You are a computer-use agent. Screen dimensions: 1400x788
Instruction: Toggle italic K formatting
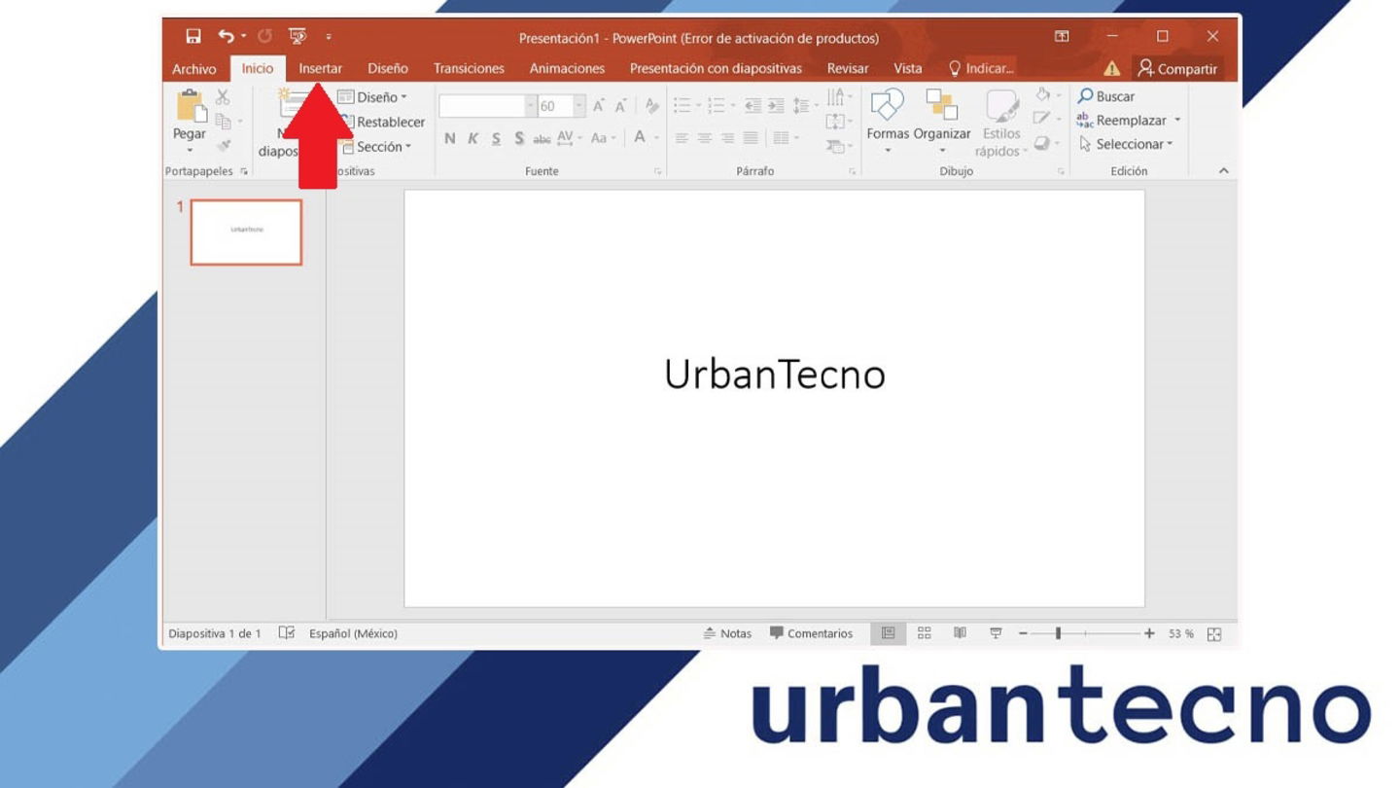tap(472, 138)
